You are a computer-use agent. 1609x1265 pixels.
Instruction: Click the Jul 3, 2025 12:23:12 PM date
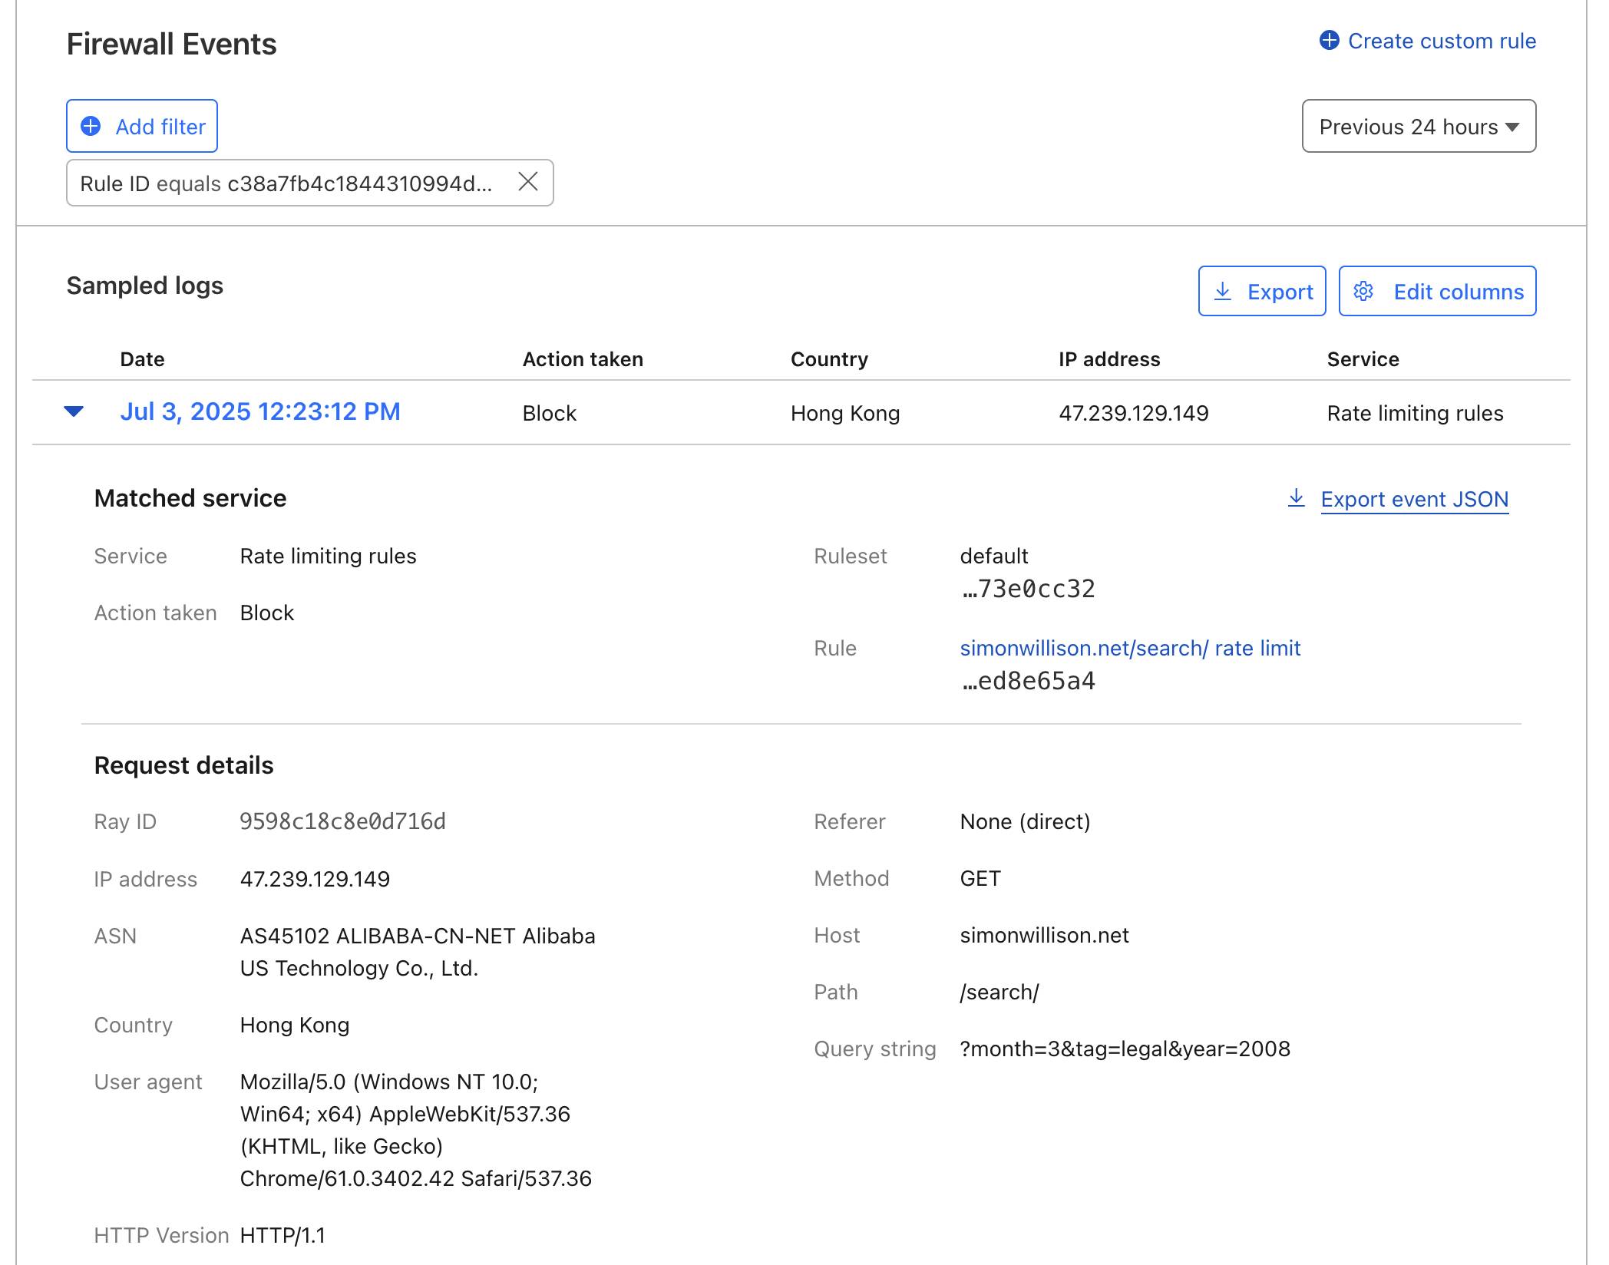point(260,412)
